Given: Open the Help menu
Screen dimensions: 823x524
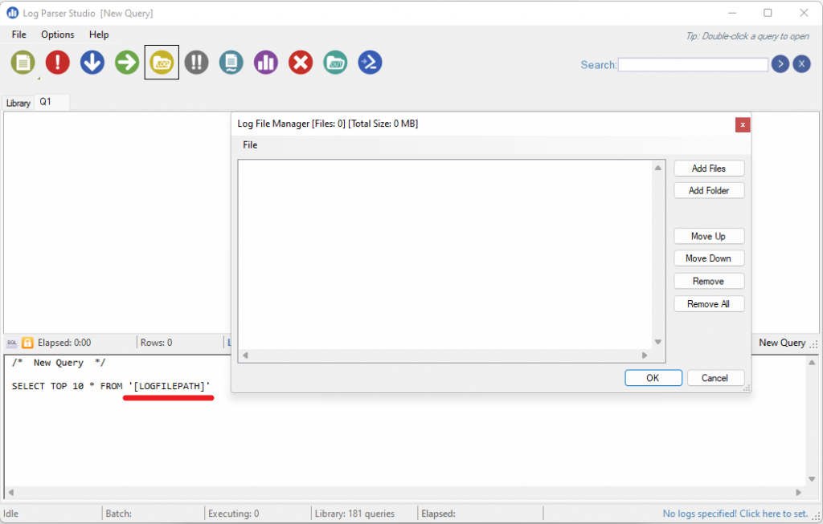Looking at the screenshot, I should [99, 35].
